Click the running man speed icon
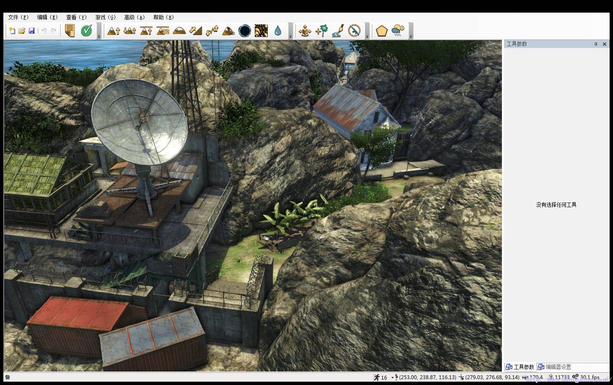This screenshot has width=613, height=385. coord(376,377)
